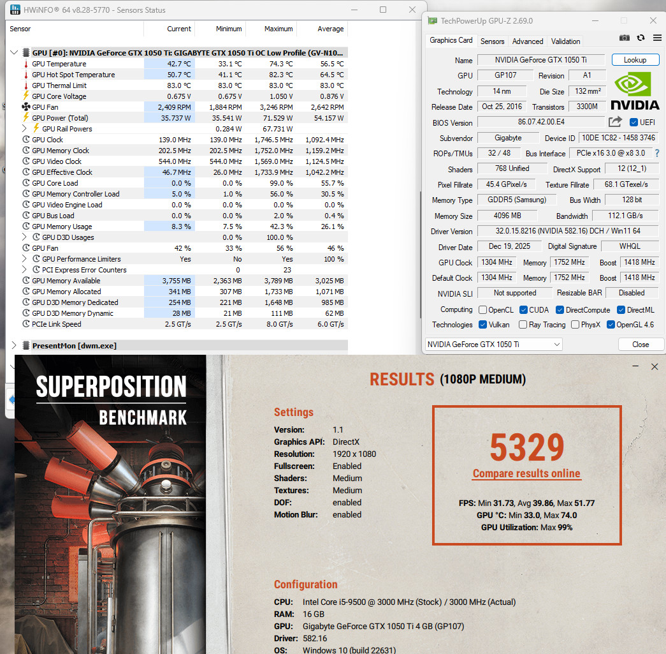Click the GPU Temperature thermometer icon

pyautogui.click(x=26, y=64)
